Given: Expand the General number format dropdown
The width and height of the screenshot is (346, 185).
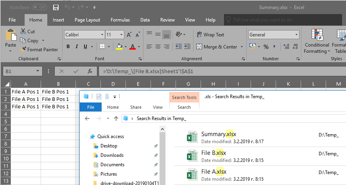Looking at the screenshot, I should 297,35.
